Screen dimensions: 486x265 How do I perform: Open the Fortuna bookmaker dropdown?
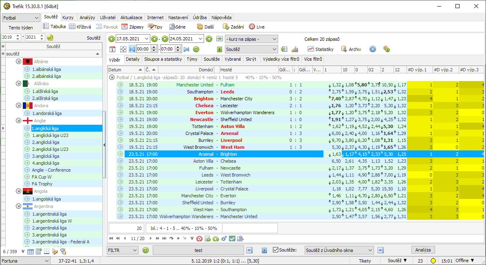click(x=25, y=261)
